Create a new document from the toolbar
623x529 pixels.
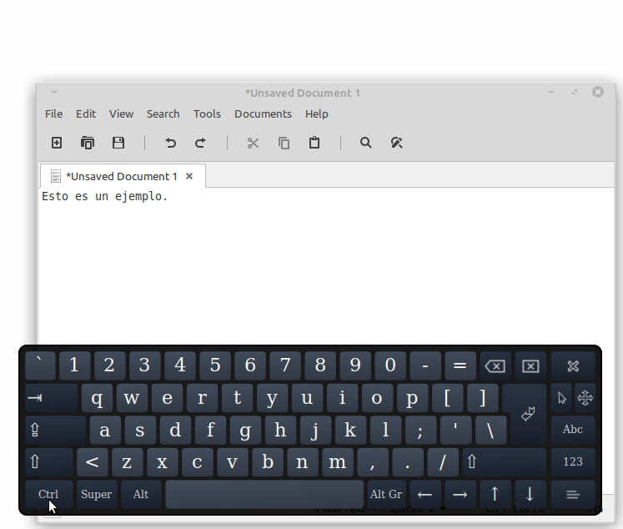click(57, 143)
